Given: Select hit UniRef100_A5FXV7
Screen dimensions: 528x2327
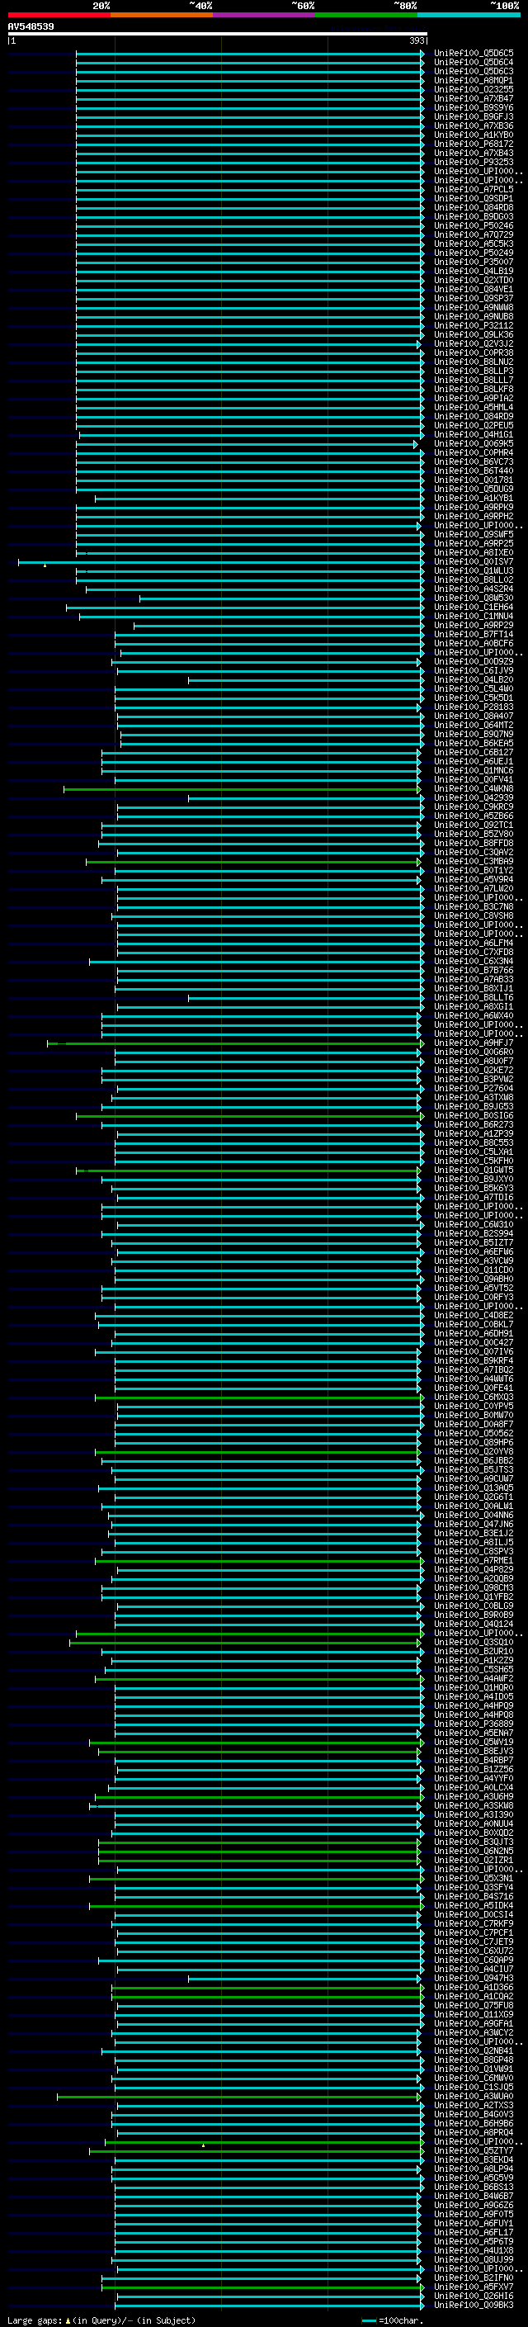Looking at the screenshot, I should (474, 2287).
